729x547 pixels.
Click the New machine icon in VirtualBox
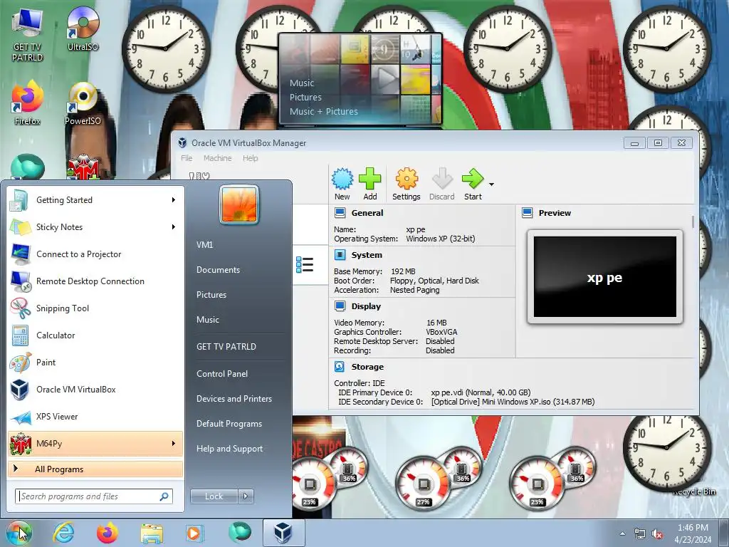point(342,179)
